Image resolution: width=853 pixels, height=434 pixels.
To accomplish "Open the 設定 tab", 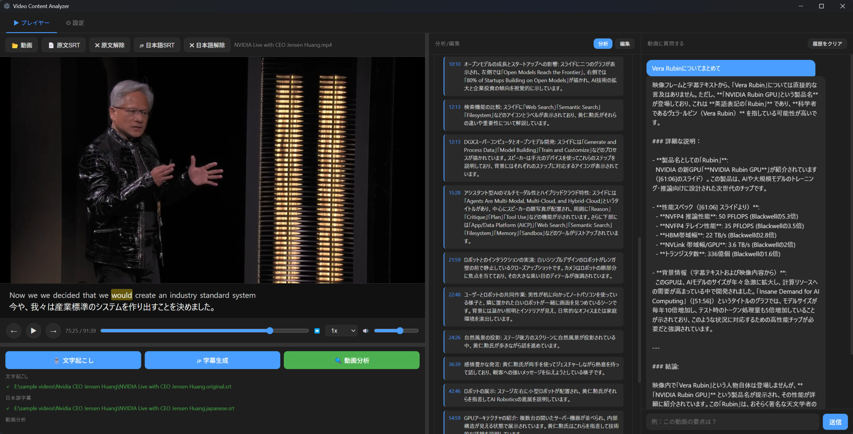I will pyautogui.click(x=75, y=23).
